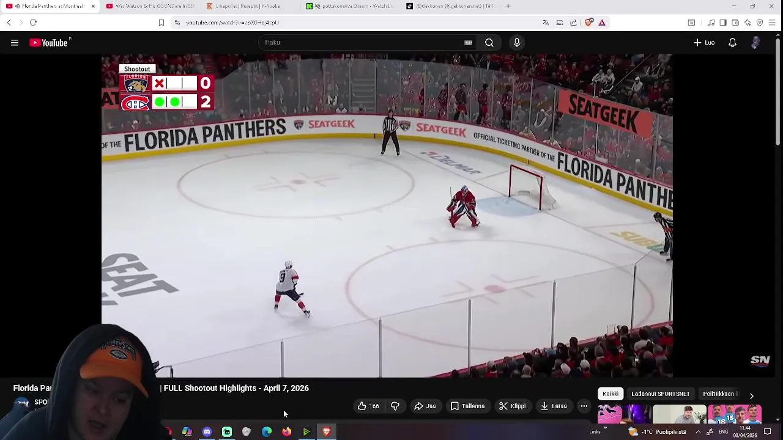The height and width of the screenshot is (440, 783).
Task: Open the SPORTSNET channel avatar
Action: pyautogui.click(x=22, y=403)
